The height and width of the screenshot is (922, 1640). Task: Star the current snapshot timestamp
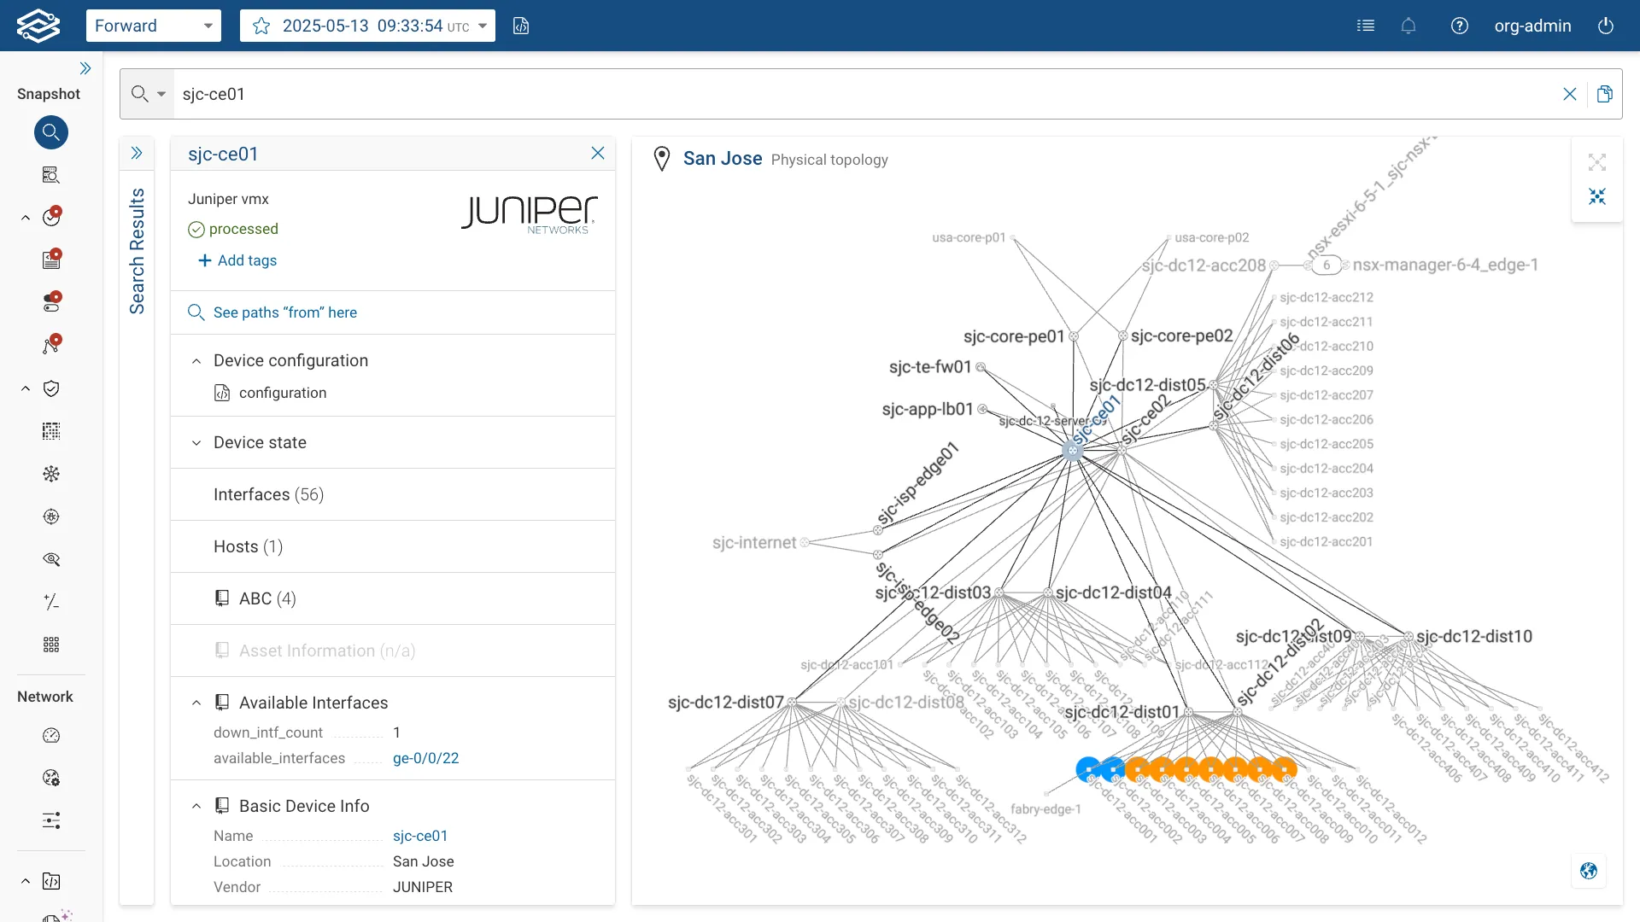coord(261,26)
